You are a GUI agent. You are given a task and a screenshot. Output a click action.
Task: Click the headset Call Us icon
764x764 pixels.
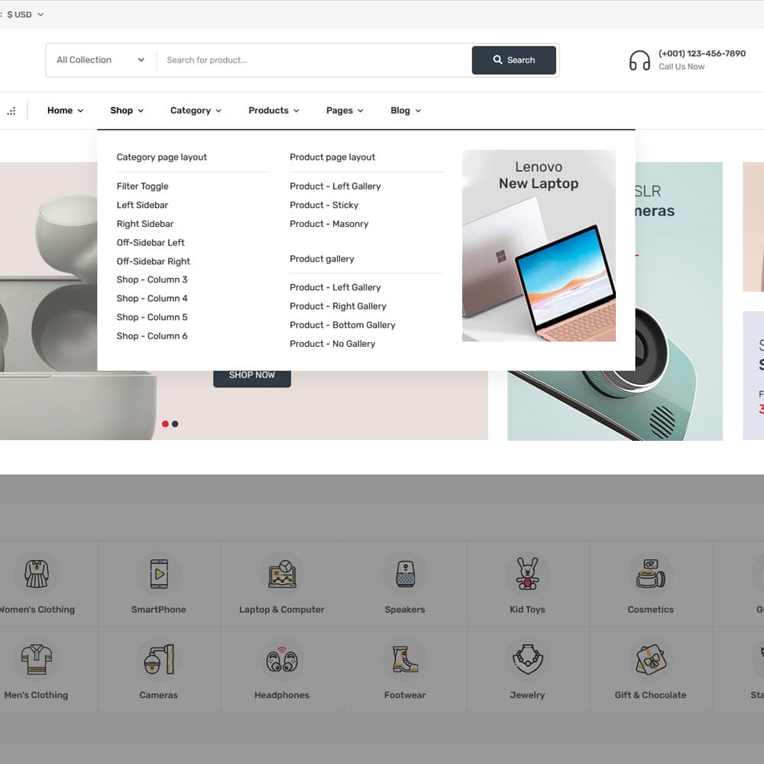click(639, 60)
